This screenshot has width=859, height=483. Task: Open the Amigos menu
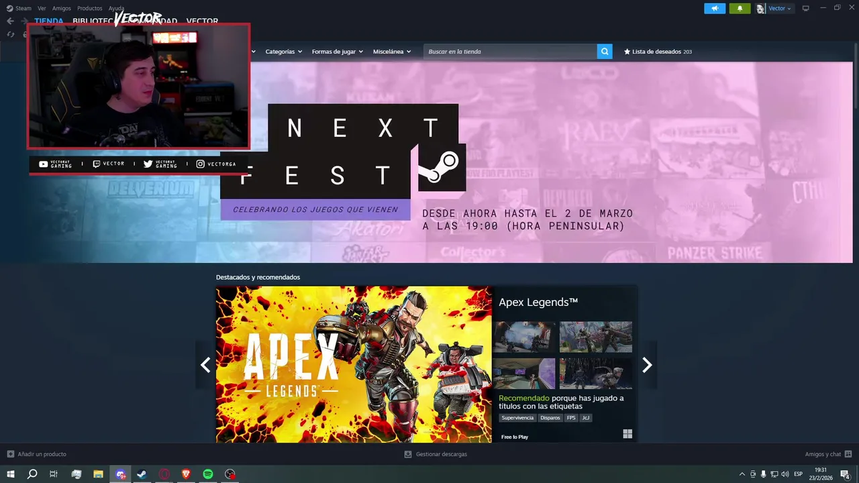(x=62, y=8)
